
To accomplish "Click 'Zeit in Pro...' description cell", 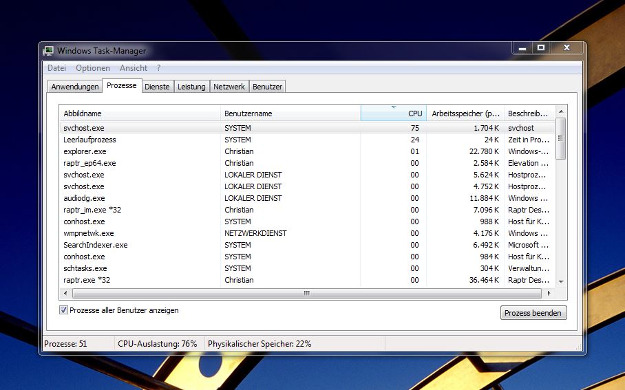I will (x=529, y=140).
